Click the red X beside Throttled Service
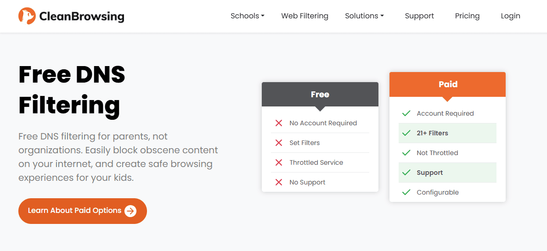The height and width of the screenshot is (251, 547). (x=279, y=162)
